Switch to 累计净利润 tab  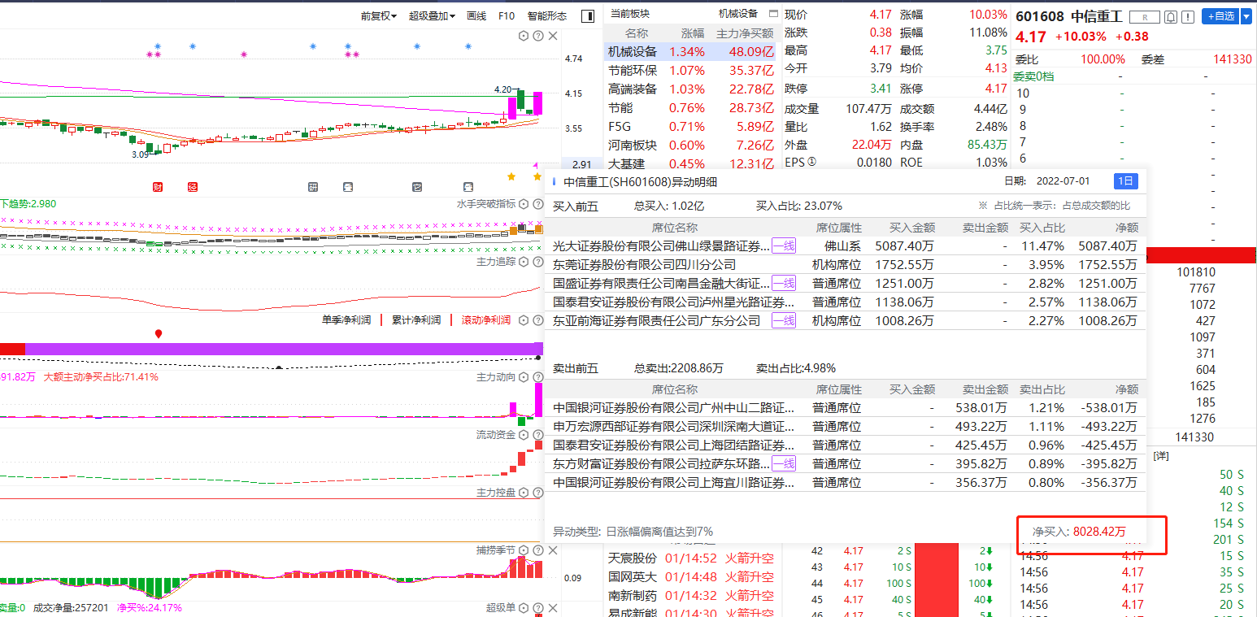(416, 319)
